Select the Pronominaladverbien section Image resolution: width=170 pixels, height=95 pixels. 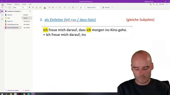pyautogui.click(x=13, y=28)
